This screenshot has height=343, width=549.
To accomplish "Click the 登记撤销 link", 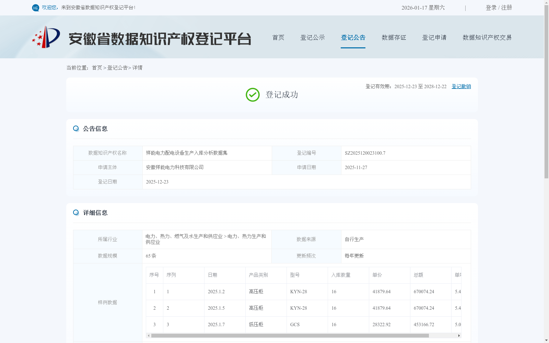I will point(461,86).
